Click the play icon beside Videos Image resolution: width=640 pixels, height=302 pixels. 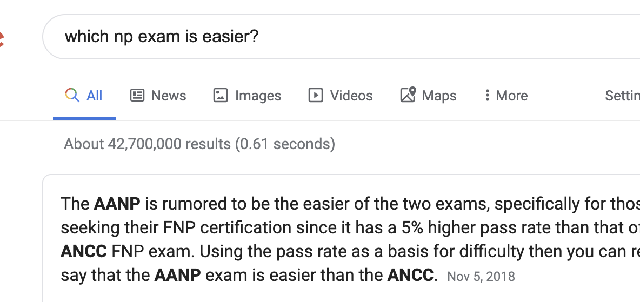(316, 95)
